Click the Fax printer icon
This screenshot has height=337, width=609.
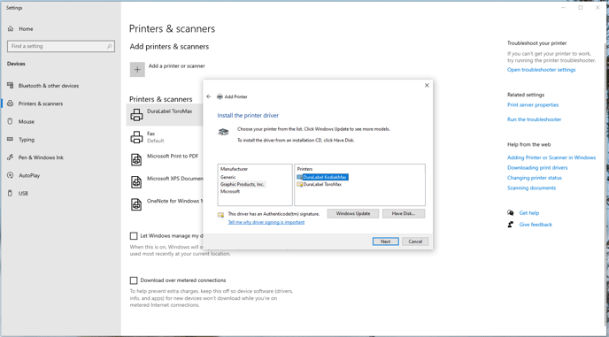pyautogui.click(x=136, y=137)
